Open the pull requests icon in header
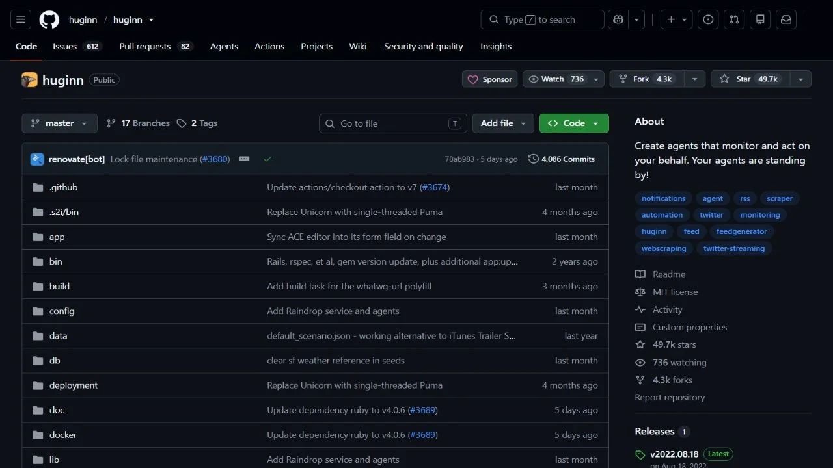 point(734,19)
